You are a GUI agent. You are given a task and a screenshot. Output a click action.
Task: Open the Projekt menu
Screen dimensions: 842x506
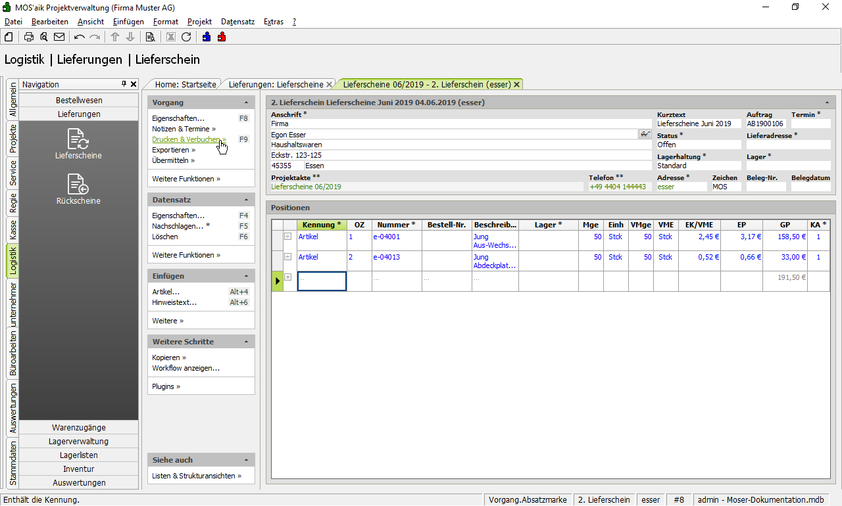(199, 22)
